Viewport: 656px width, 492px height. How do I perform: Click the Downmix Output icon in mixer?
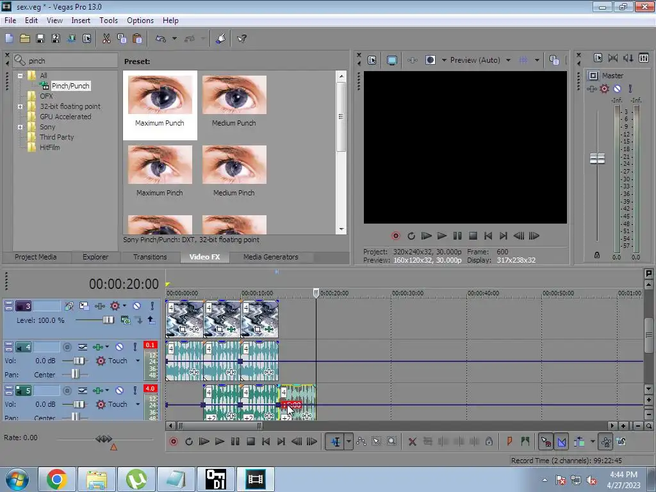[x=613, y=58]
